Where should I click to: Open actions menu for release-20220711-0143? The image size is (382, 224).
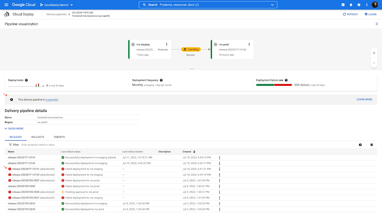tap(220, 158)
